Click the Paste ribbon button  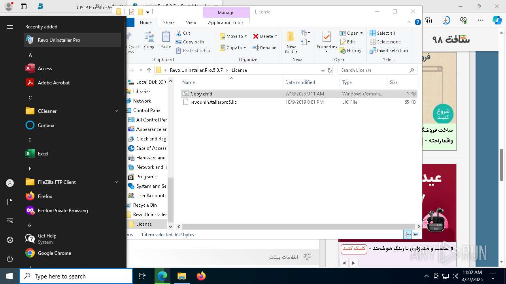166,40
